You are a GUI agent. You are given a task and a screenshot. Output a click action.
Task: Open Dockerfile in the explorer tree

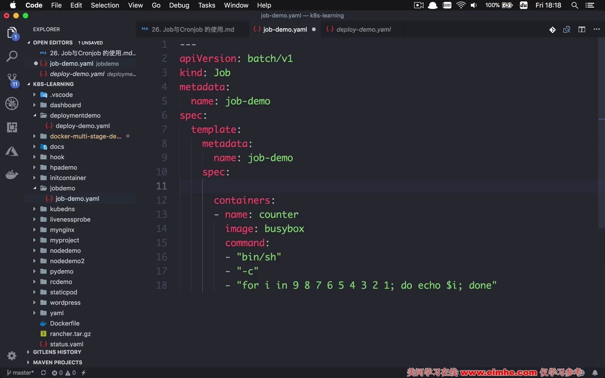64,323
